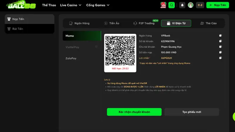The width and height of the screenshot is (235, 132).
Task: Select ViettelPay wallet option
Action: (72, 47)
